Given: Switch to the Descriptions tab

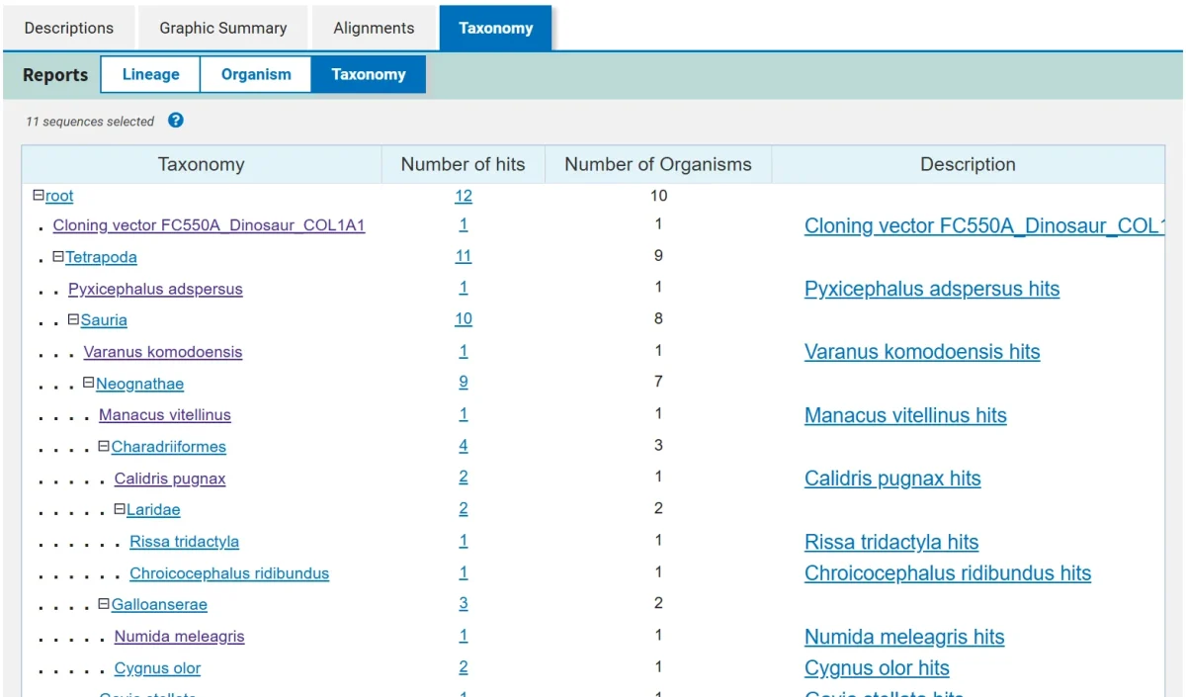Looking at the screenshot, I should (x=69, y=28).
